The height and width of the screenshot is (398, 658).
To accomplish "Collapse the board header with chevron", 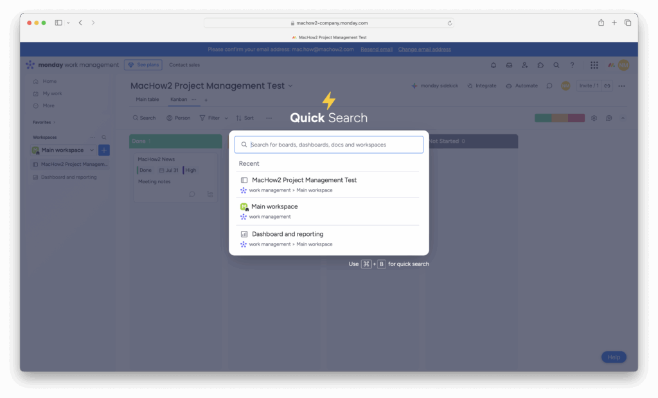I will pyautogui.click(x=623, y=118).
